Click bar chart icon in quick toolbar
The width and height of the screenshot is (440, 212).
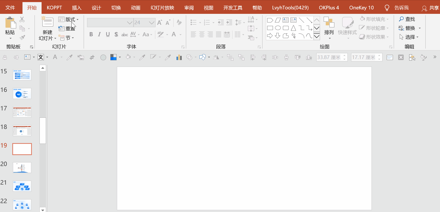[x=179, y=57]
